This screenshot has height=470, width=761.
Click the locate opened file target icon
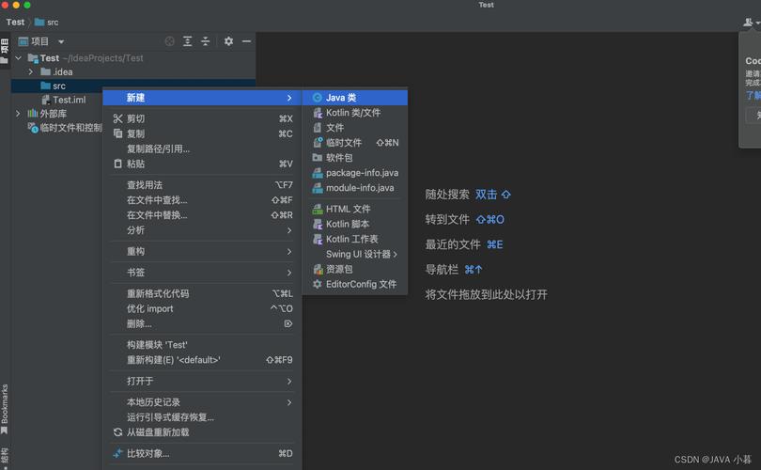point(169,41)
